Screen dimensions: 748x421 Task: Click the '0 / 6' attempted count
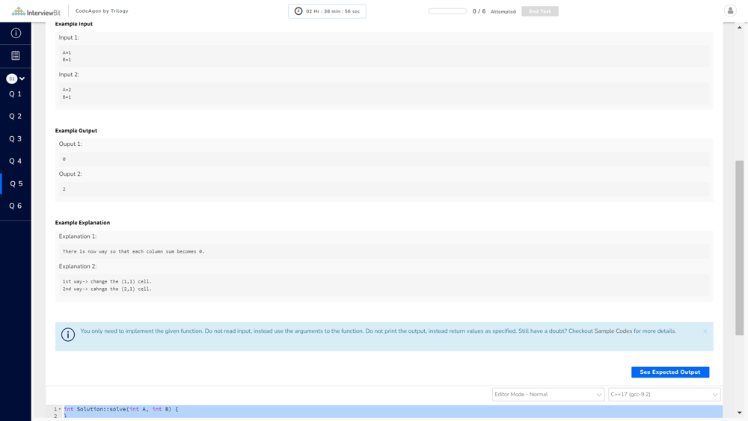tap(479, 11)
